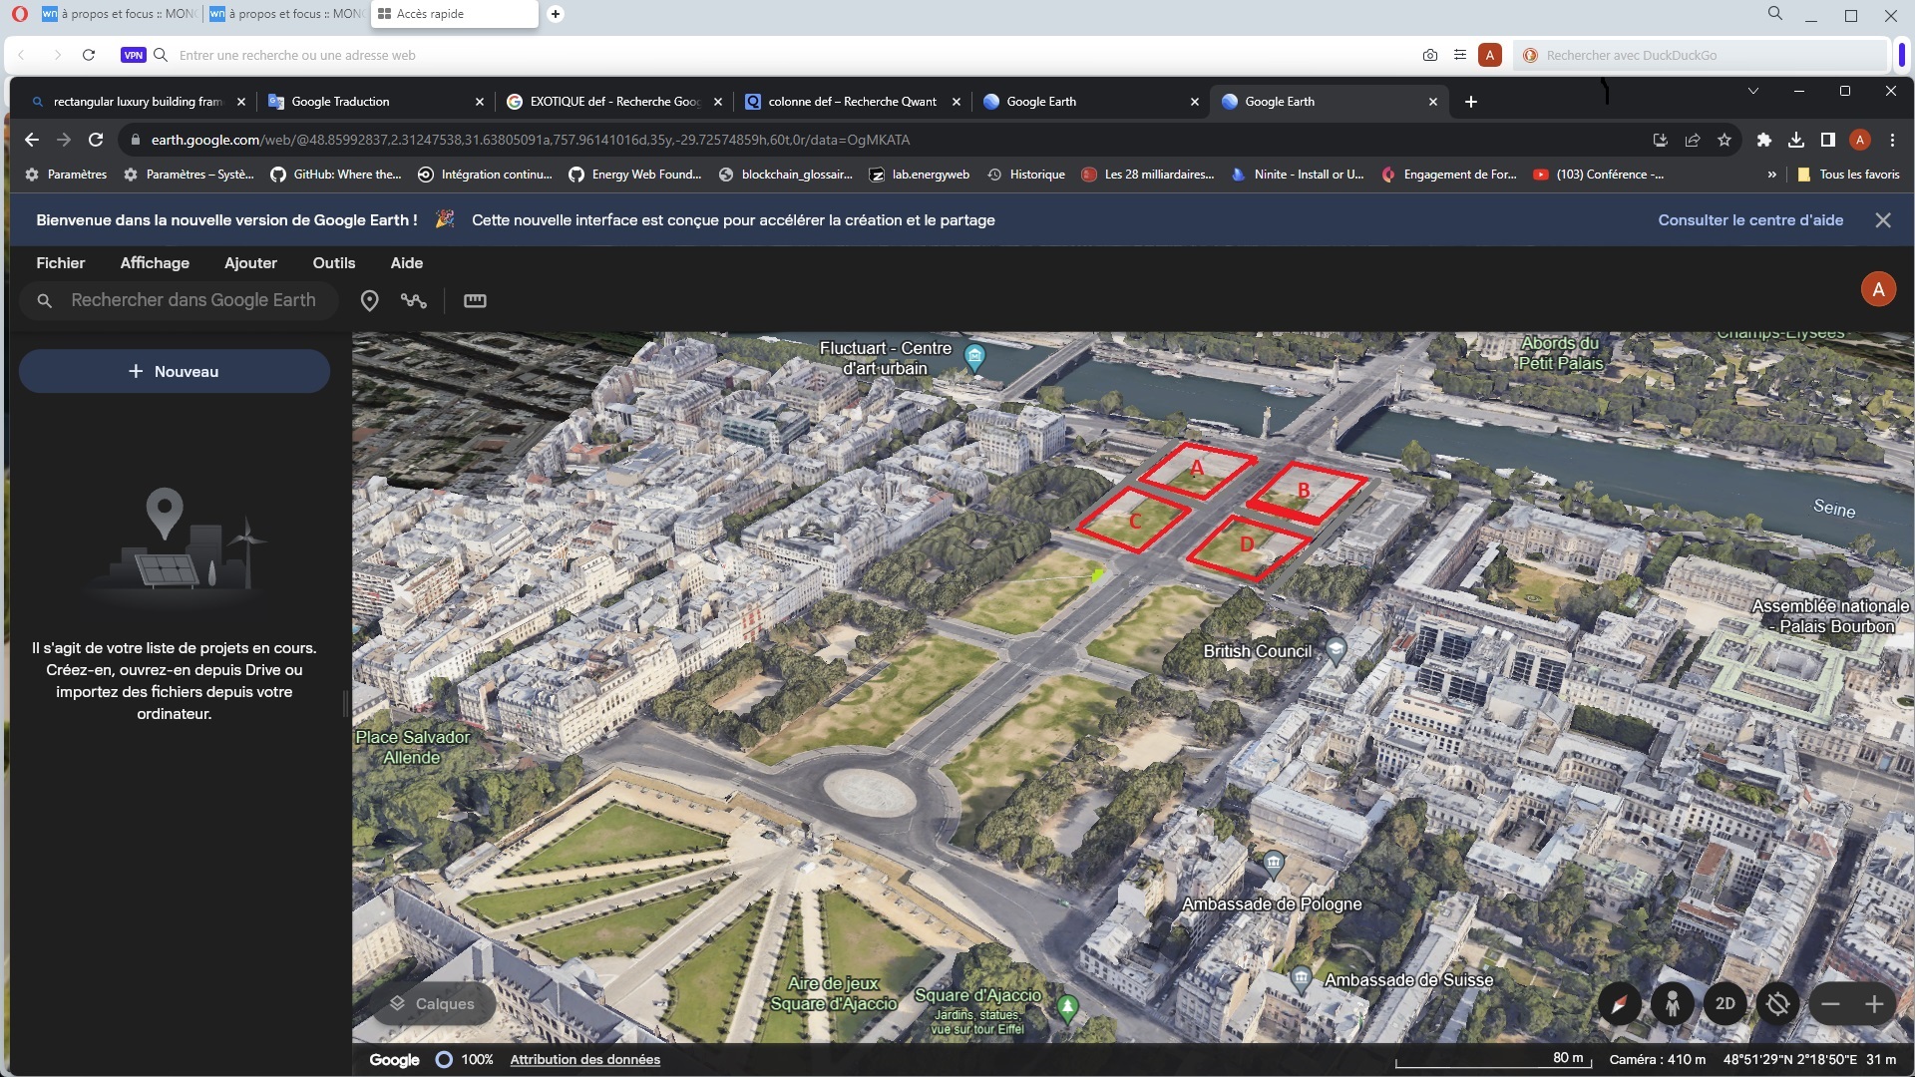The width and height of the screenshot is (1915, 1077).
Task: Open the Google Earth account avatar
Action: [x=1878, y=289]
